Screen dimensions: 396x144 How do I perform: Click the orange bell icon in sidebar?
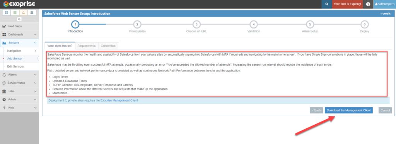point(24,13)
